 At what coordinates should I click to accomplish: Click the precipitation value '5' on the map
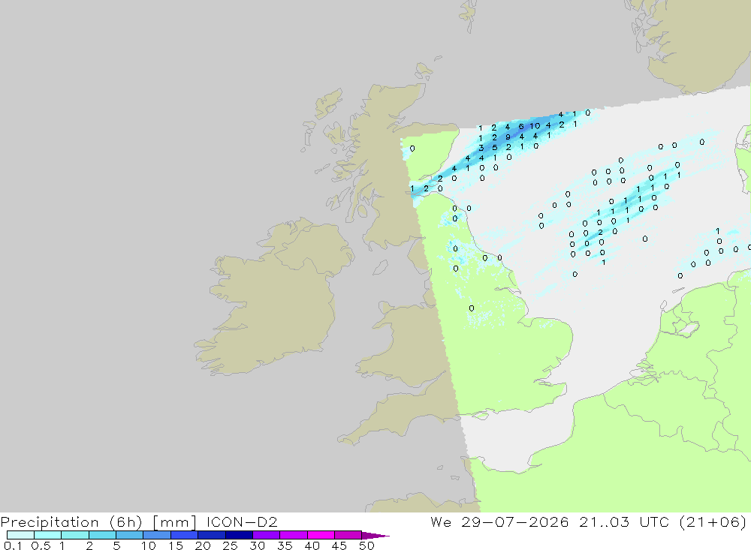coord(495,148)
